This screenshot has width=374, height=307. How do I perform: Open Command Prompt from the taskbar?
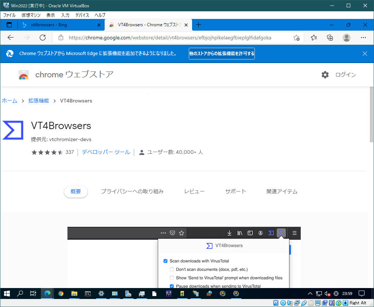(x=88, y=294)
